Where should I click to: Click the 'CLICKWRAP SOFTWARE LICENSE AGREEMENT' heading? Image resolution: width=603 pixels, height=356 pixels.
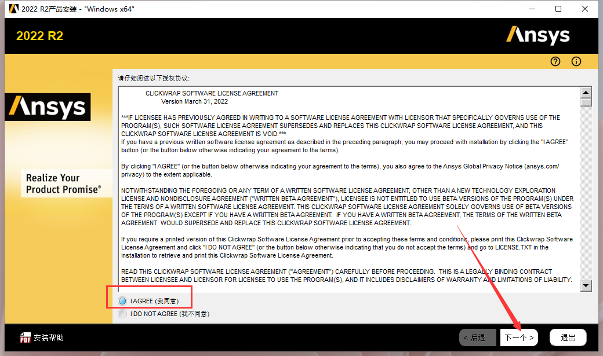[x=212, y=93]
